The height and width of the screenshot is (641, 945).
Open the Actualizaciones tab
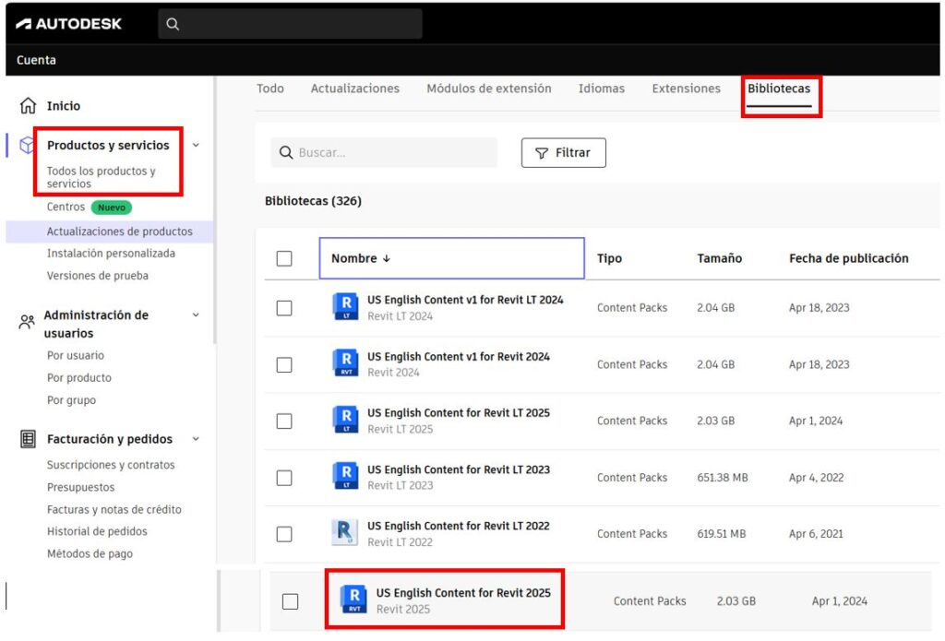coord(355,89)
